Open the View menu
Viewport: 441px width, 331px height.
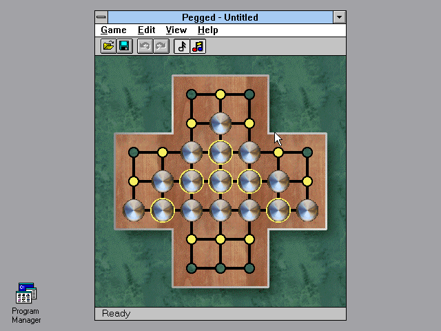point(176,30)
